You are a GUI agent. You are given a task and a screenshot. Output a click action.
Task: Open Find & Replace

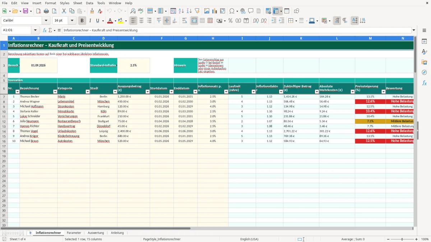coord(133,11)
